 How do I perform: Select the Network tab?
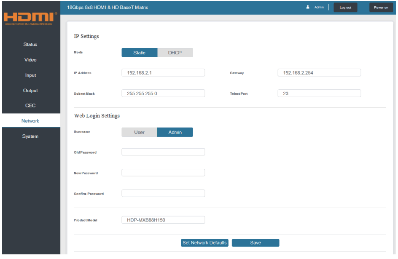pos(30,120)
